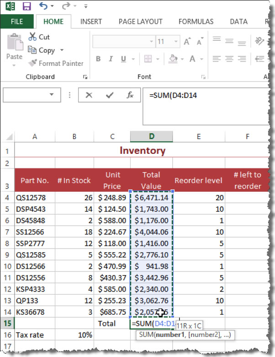
Task: Confirm formula with the Enter checkmark
Action: tap(110, 95)
